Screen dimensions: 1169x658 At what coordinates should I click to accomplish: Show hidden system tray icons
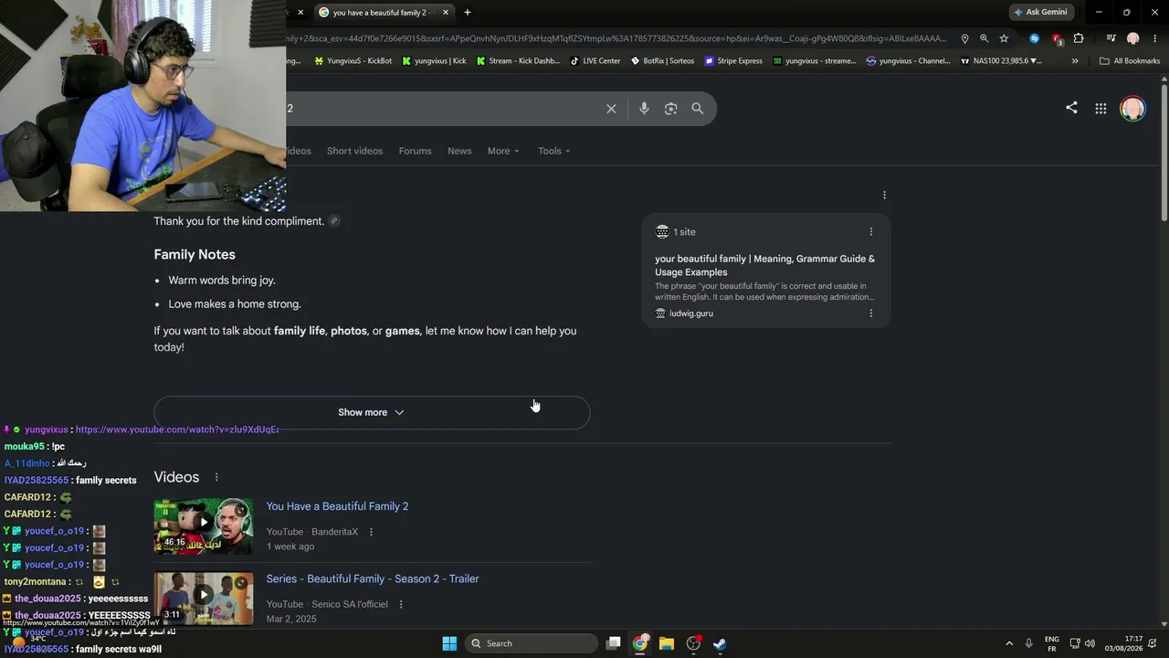[x=1009, y=643]
